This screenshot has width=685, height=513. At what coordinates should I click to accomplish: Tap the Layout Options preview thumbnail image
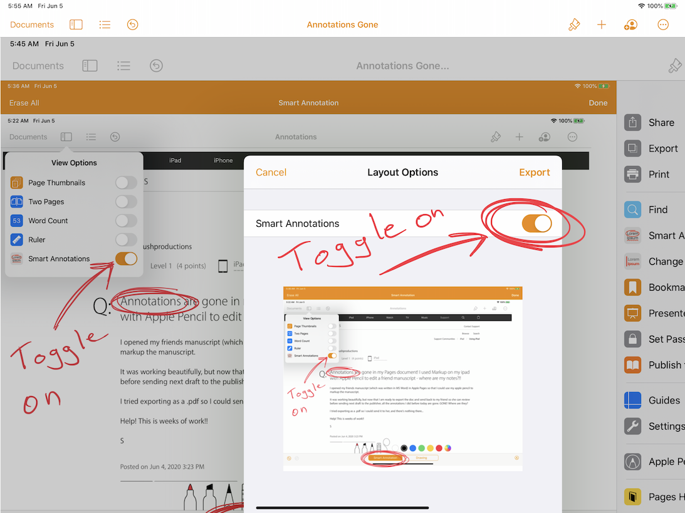403,378
